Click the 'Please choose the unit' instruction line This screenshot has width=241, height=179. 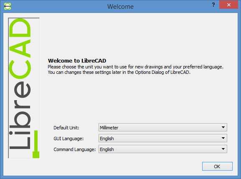135,67
